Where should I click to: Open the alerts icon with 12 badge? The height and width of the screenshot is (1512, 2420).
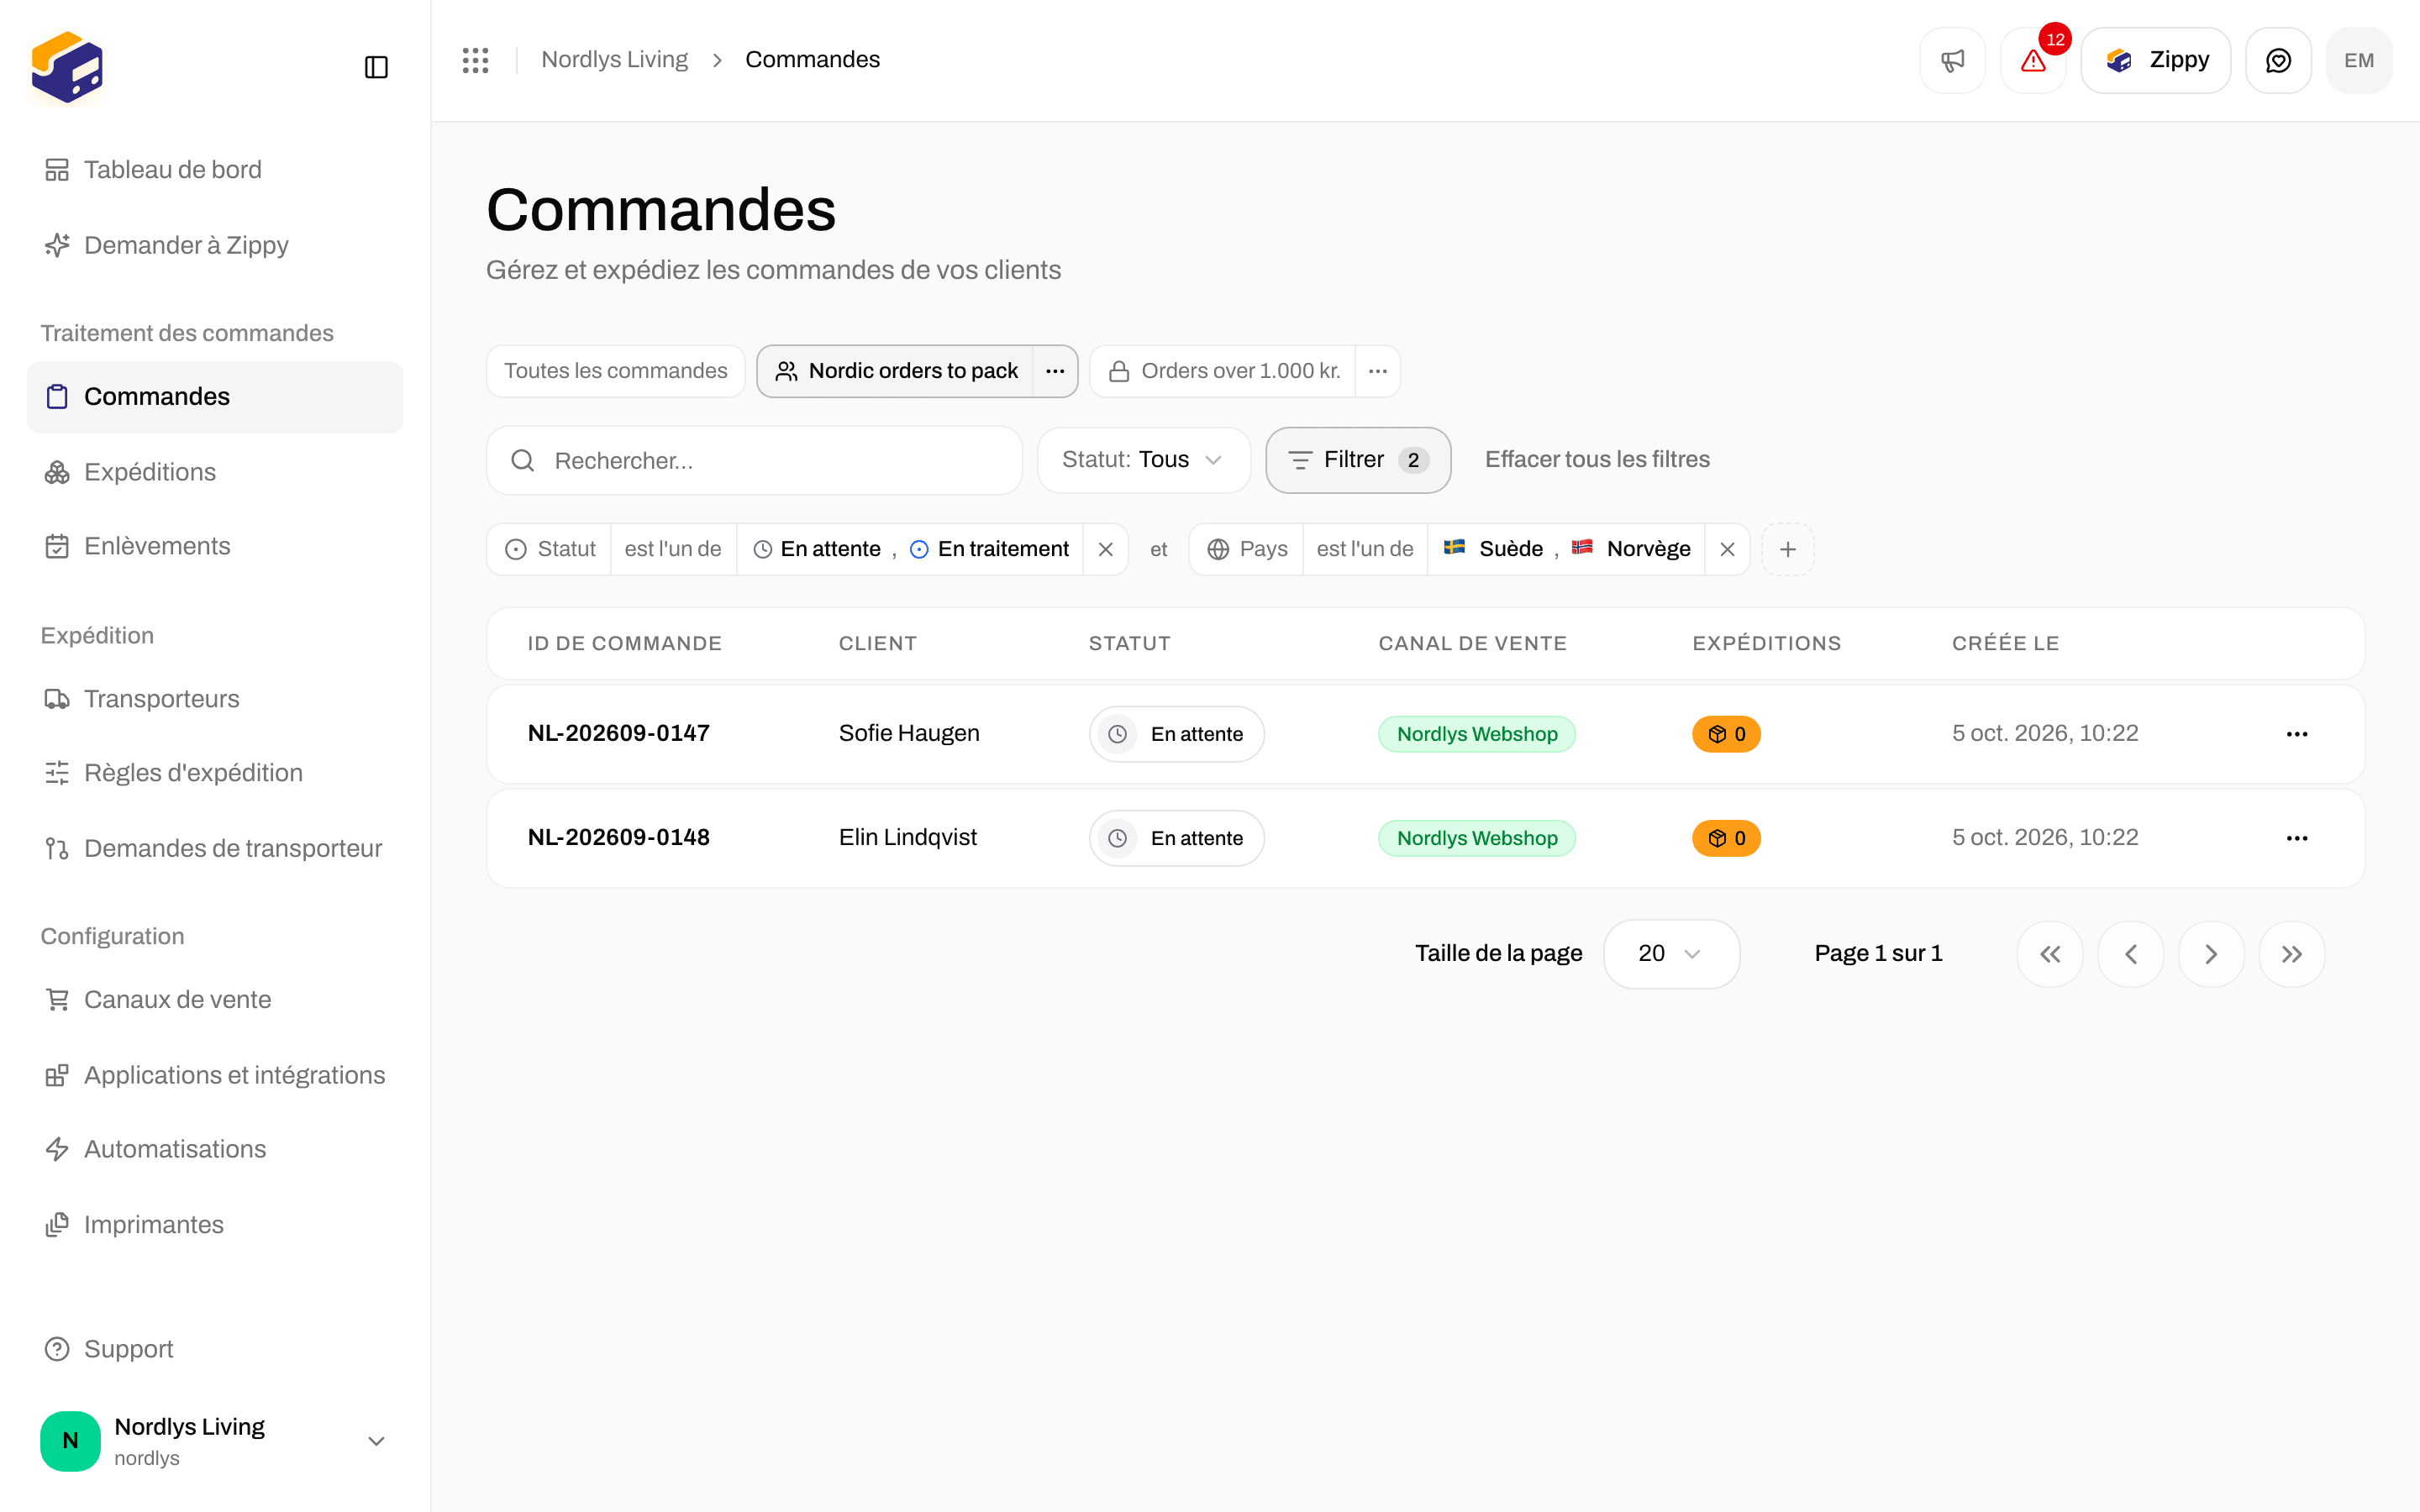click(x=2033, y=60)
